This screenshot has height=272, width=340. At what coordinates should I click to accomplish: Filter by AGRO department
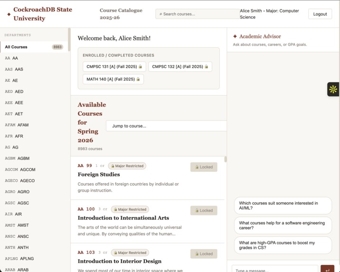coord(34,192)
